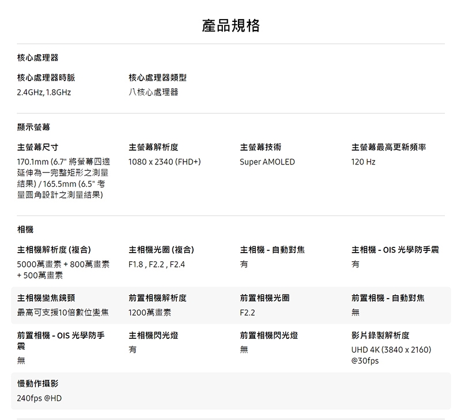
Task: Select the 八核心處理器 value text
Action: [x=153, y=92]
